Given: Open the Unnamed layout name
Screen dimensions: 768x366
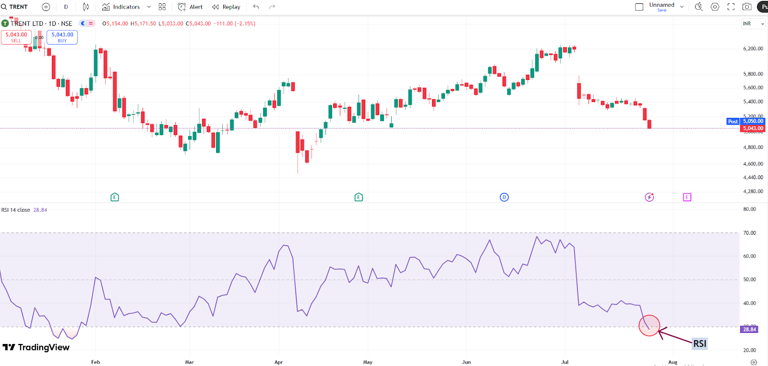Looking at the screenshot, I should [x=661, y=5].
